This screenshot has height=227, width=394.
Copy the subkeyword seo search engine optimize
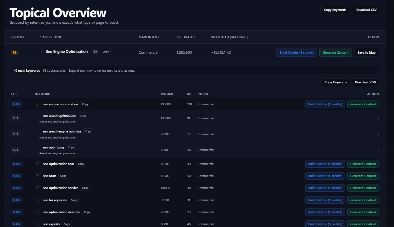pyautogui.click(x=88, y=131)
